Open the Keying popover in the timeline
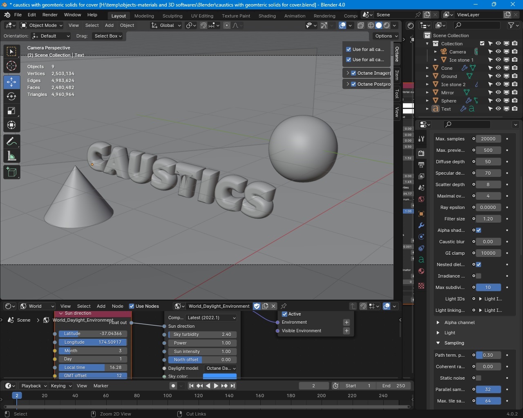 pos(61,386)
